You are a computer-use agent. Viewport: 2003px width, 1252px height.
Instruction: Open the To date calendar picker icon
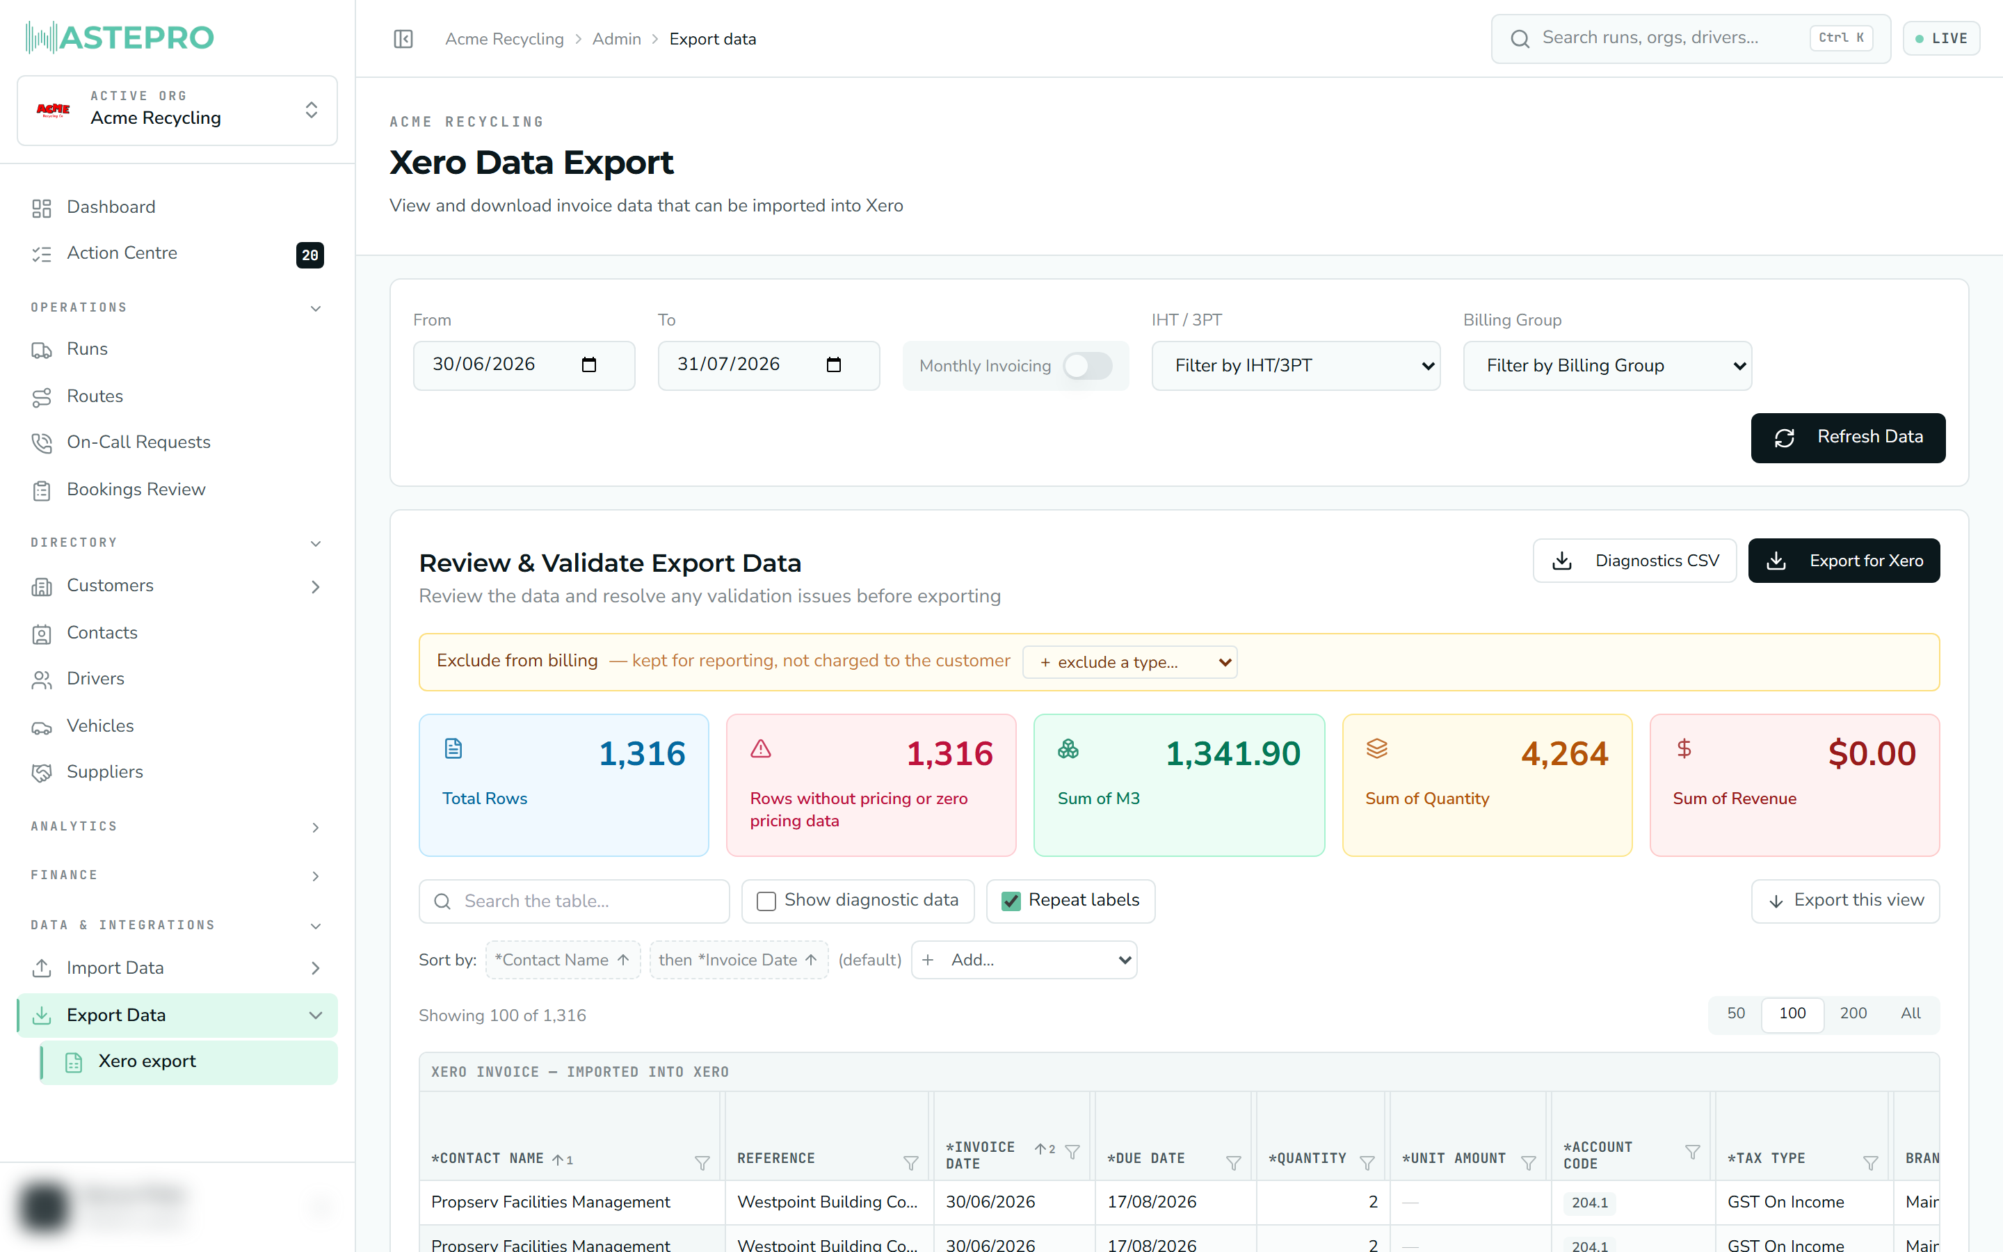click(833, 365)
